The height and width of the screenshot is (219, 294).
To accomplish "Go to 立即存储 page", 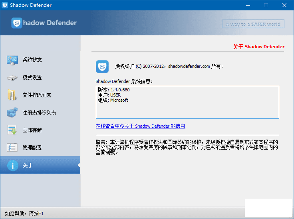I will click(40, 130).
